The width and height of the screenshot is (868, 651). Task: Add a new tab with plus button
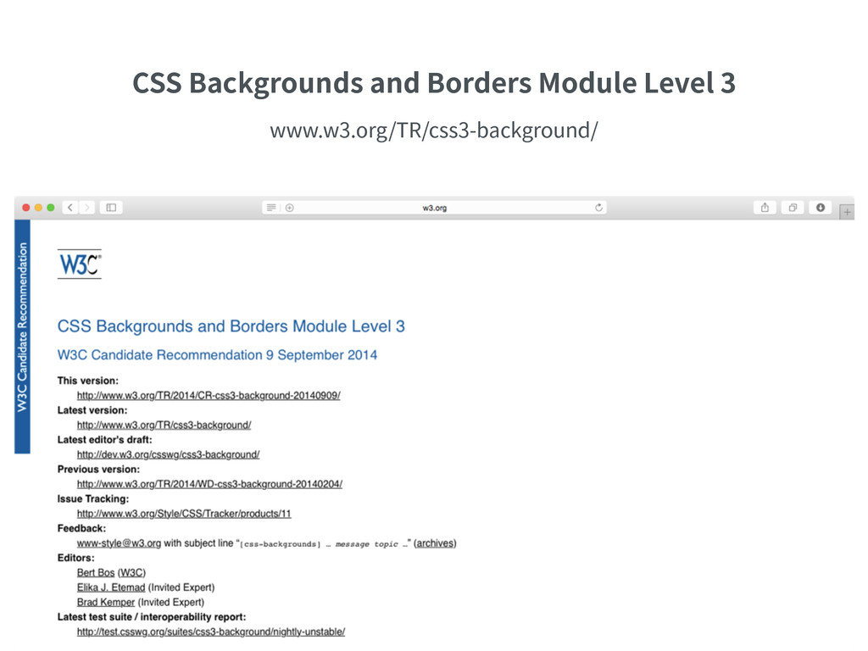pos(847,212)
